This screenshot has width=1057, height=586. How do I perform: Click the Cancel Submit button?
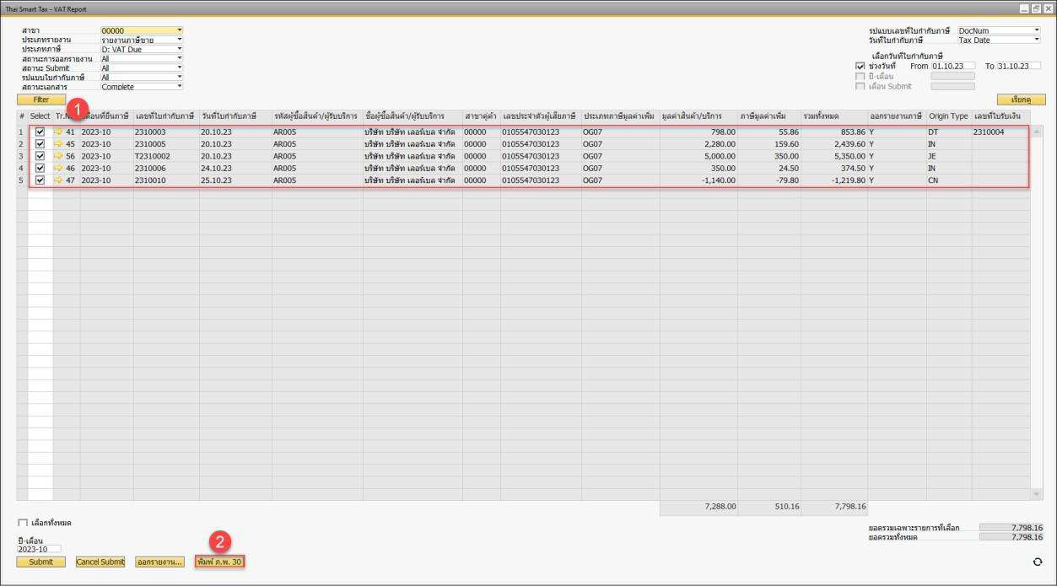(100, 562)
